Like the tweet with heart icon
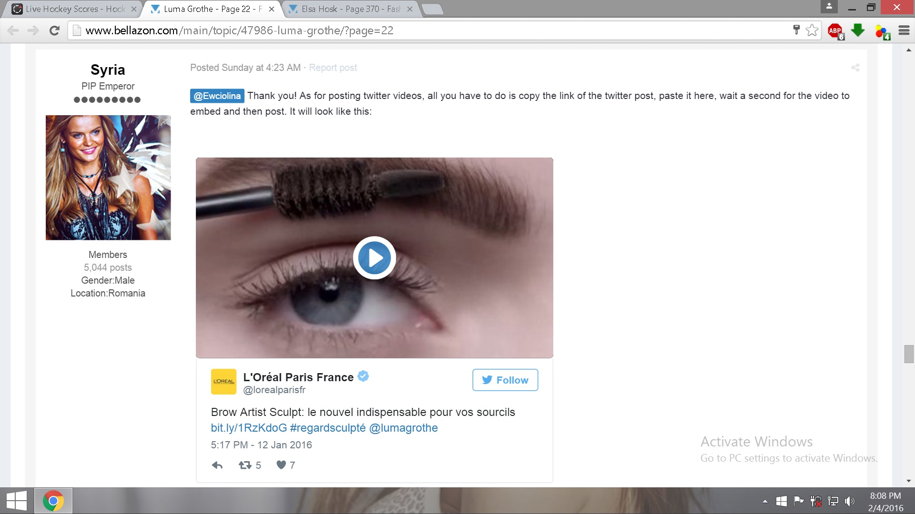Viewport: 915px width, 514px height. coord(281,465)
